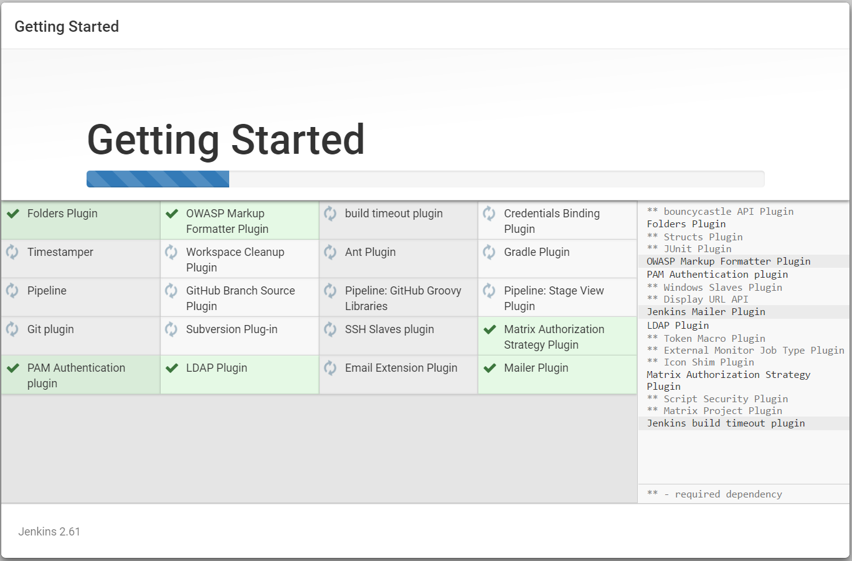Click the checkmark next to Mailer Plugin
852x561 pixels.
pyautogui.click(x=490, y=368)
